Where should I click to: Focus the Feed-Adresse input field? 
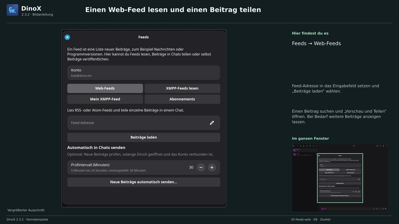(x=144, y=123)
